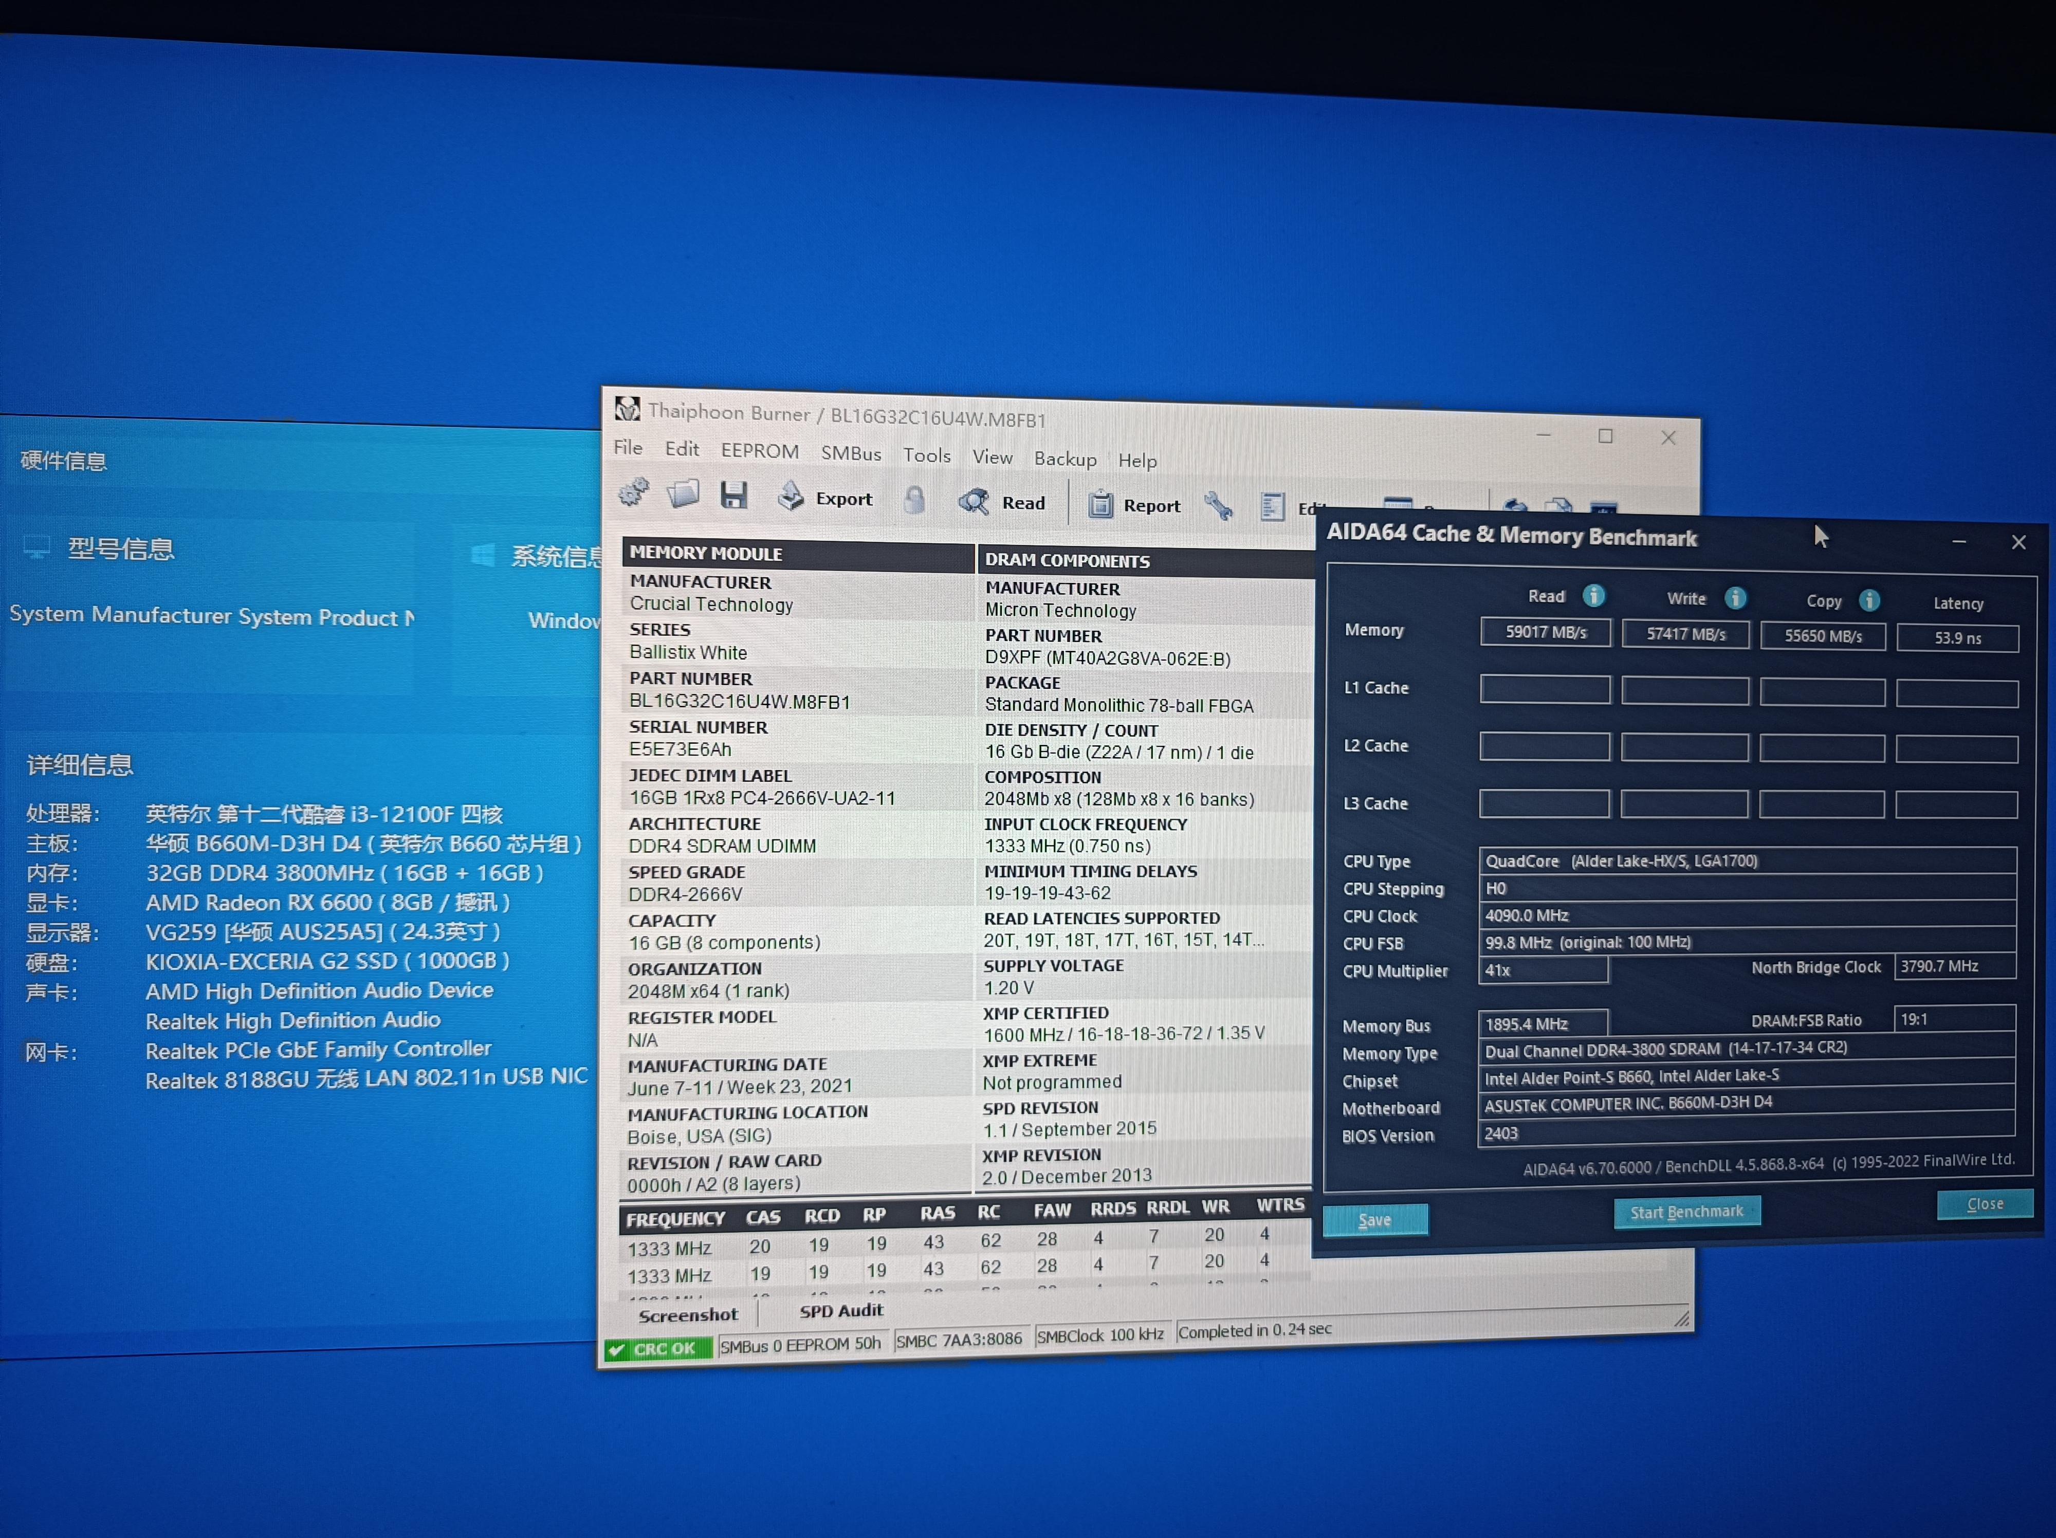Switch to the SPD Audit tab
The width and height of the screenshot is (2056, 1538).
pos(841,1310)
